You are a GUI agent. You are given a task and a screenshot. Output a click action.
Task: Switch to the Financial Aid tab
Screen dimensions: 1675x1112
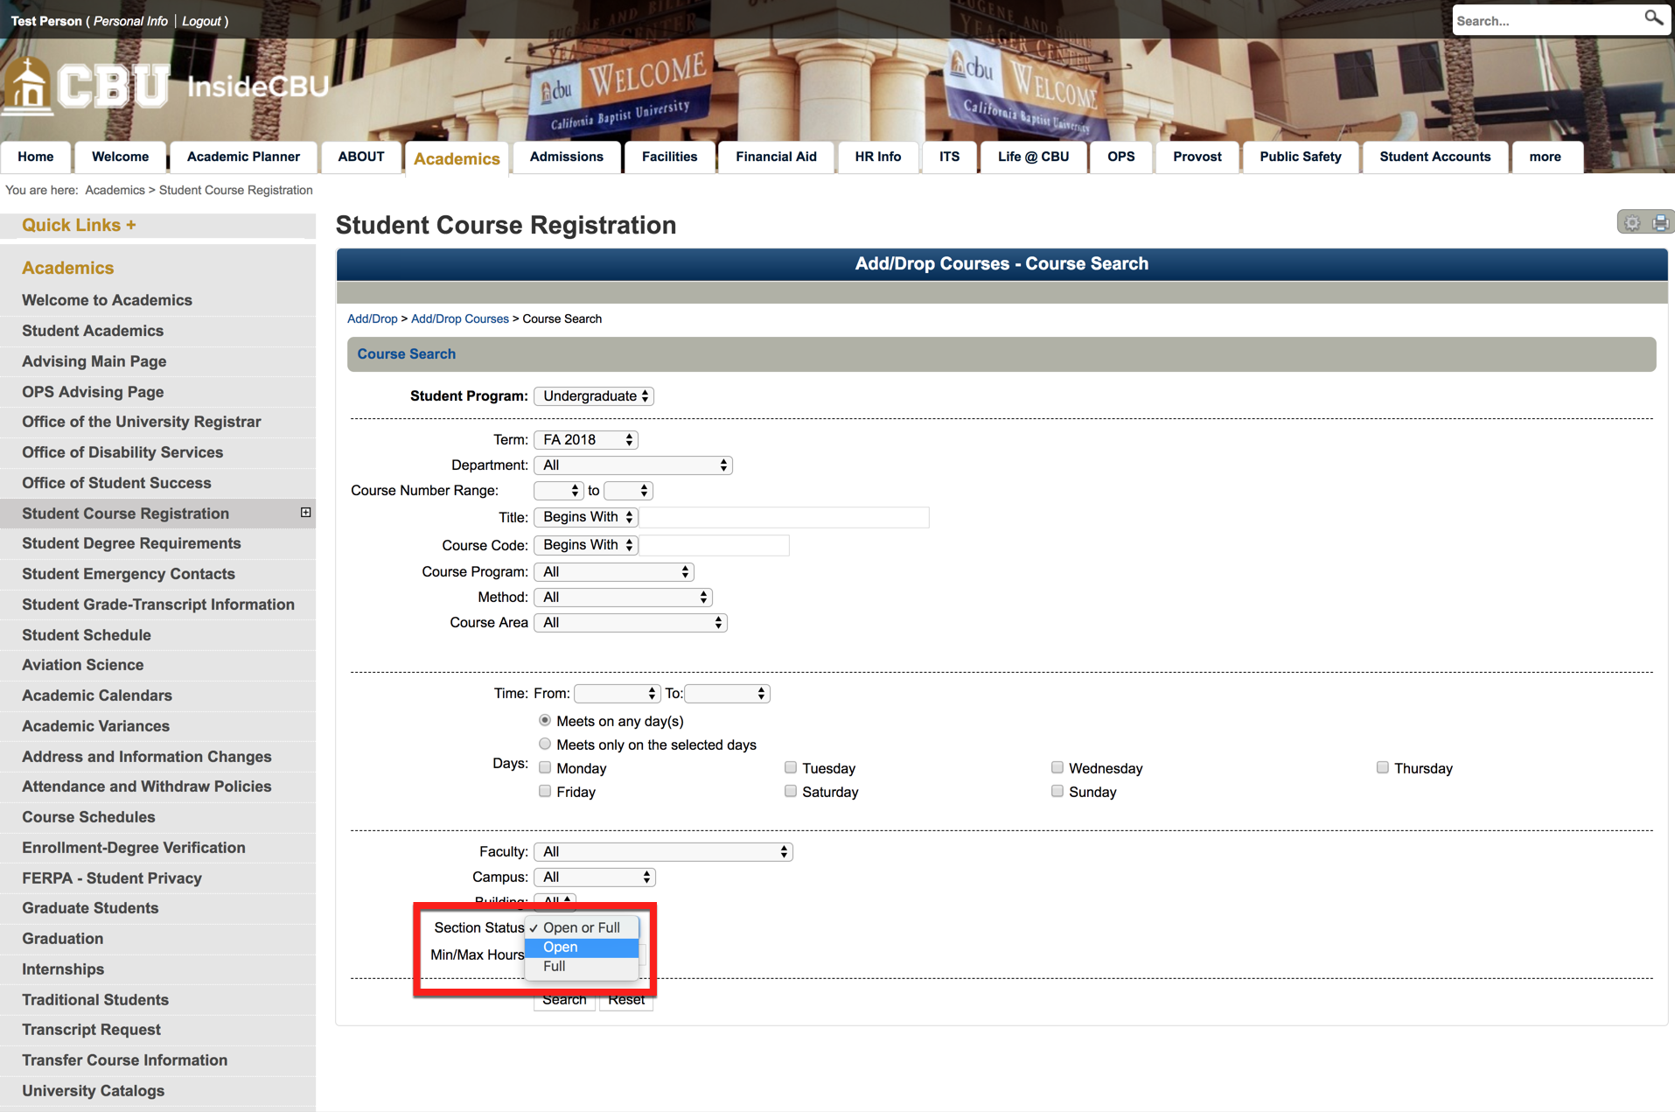click(x=776, y=157)
